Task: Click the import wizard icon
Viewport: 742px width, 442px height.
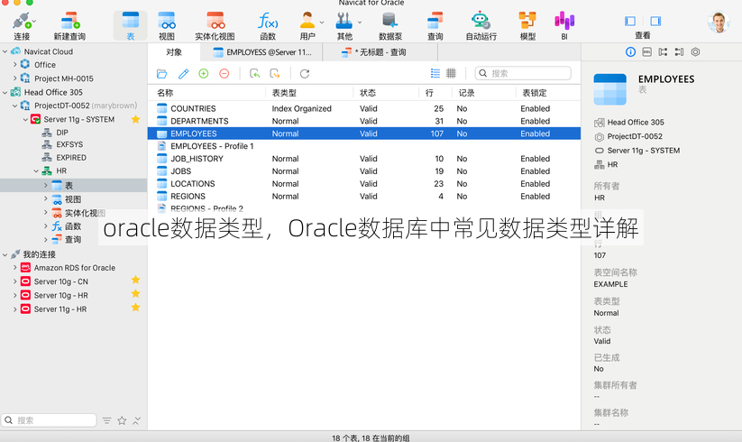Action: tap(254, 73)
